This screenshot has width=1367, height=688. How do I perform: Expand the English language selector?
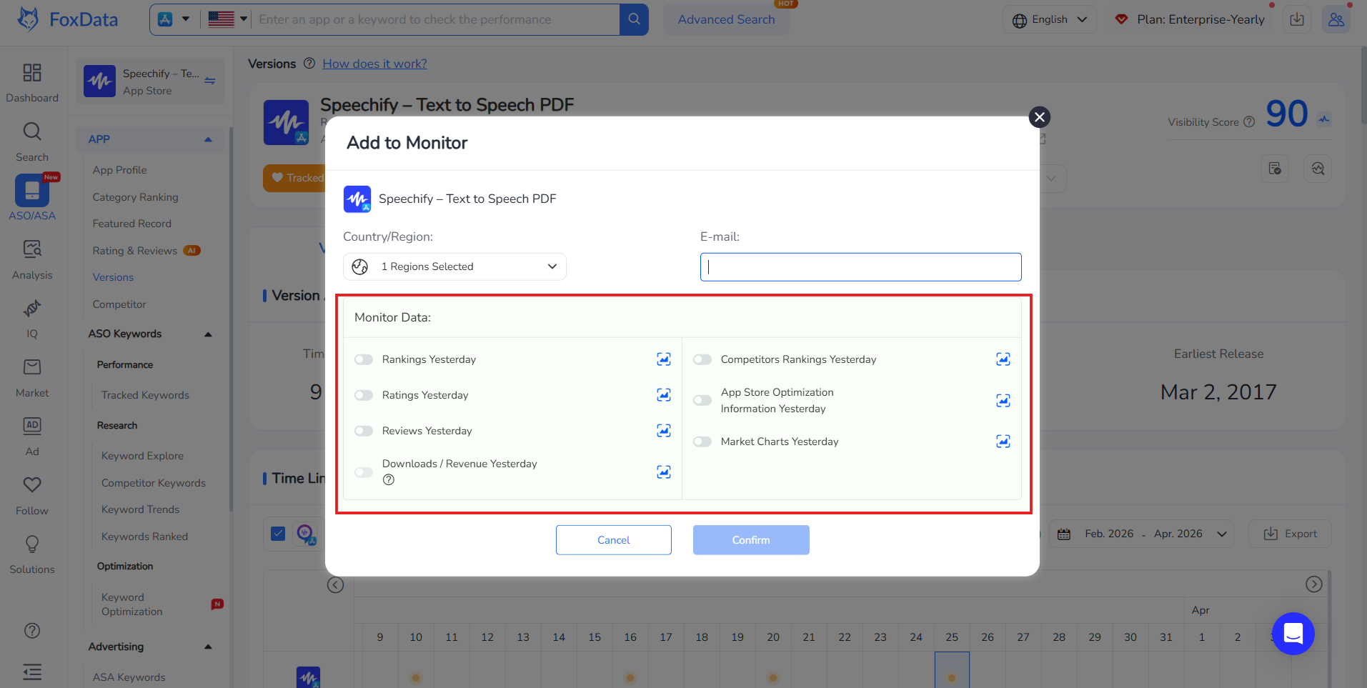pos(1049,19)
